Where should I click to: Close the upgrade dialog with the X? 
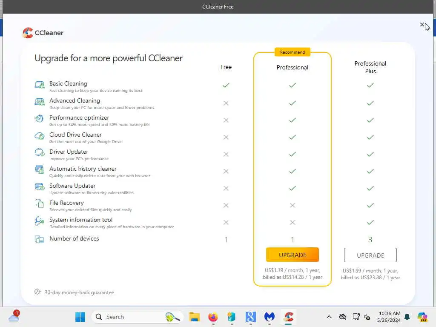(x=422, y=25)
